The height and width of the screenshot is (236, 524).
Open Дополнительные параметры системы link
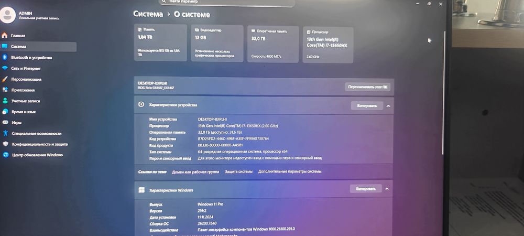pyautogui.click(x=290, y=171)
